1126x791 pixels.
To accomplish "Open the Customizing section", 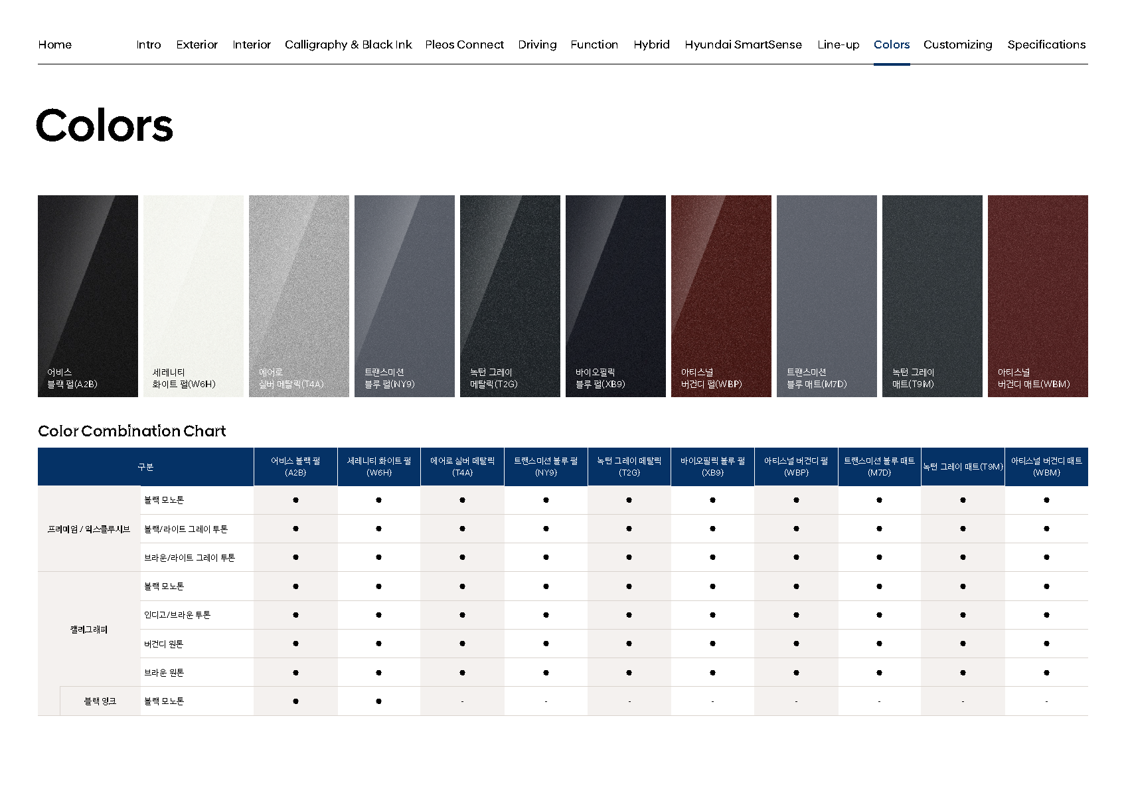I will [958, 44].
